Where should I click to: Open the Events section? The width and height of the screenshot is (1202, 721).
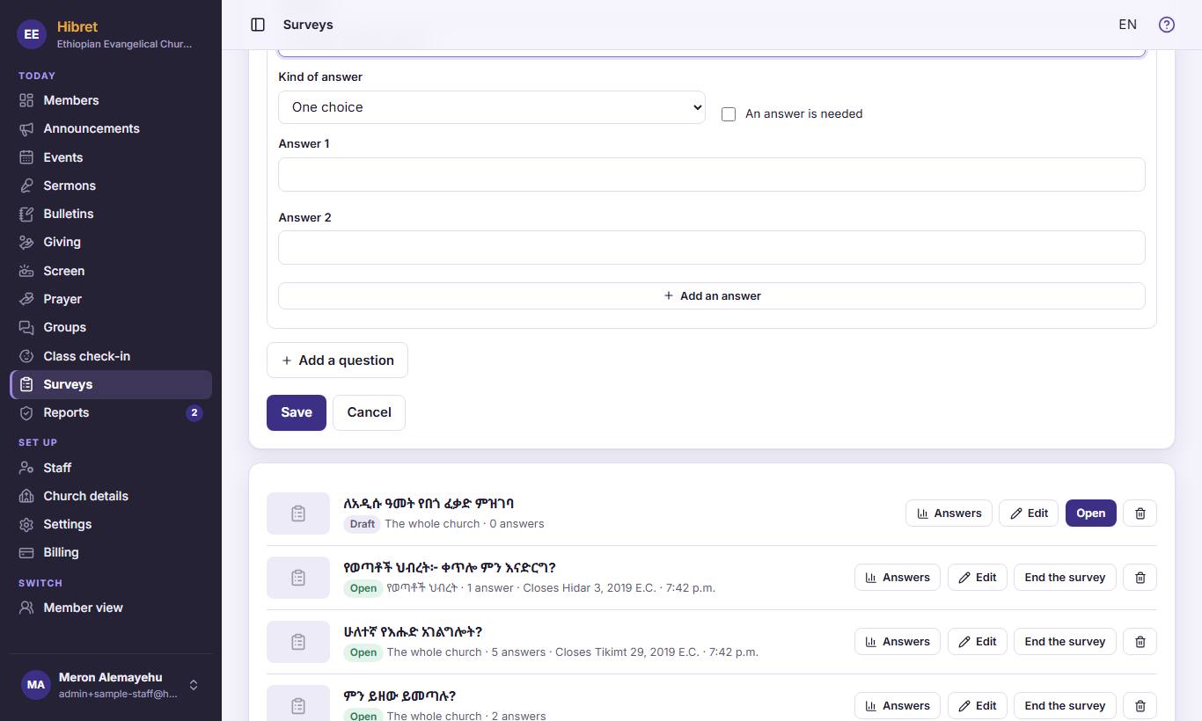coord(111,157)
